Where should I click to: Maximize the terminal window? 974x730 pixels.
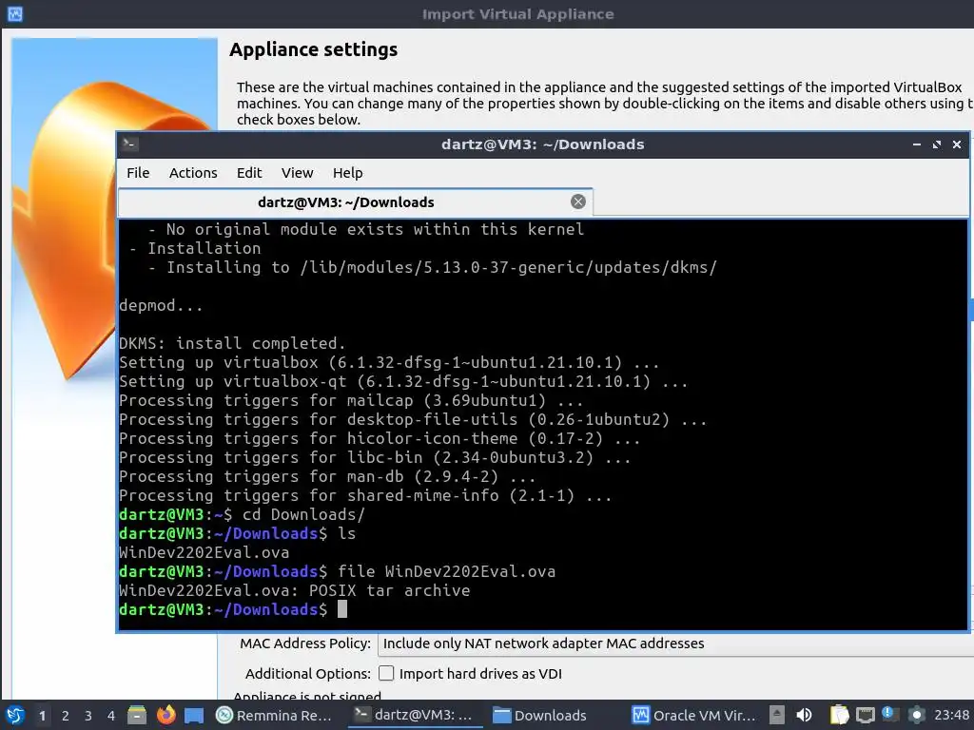(x=937, y=144)
